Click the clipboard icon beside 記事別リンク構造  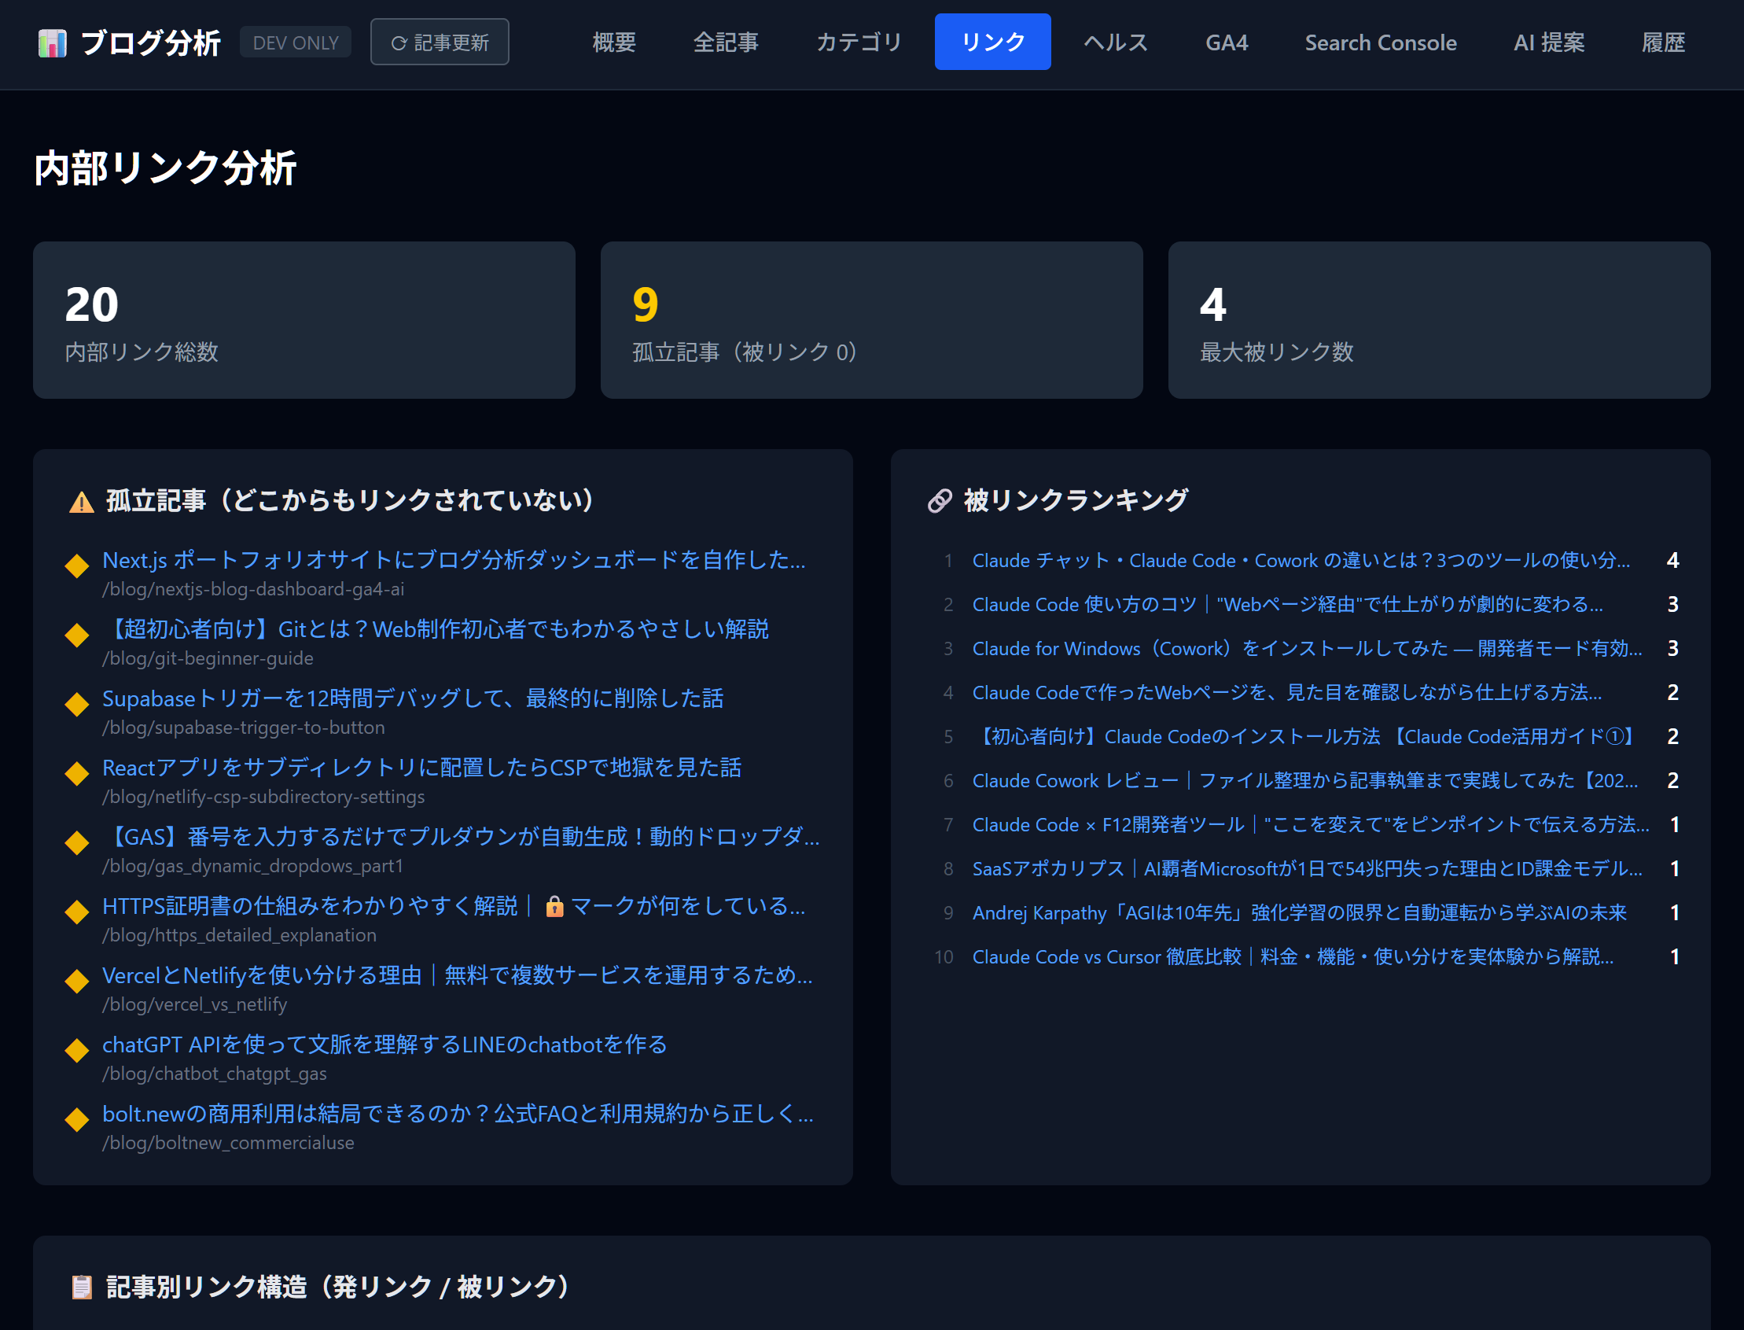[82, 1287]
